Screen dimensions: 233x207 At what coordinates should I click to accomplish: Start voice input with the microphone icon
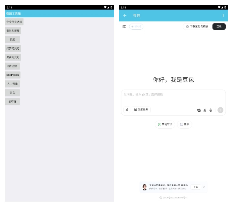(211, 110)
